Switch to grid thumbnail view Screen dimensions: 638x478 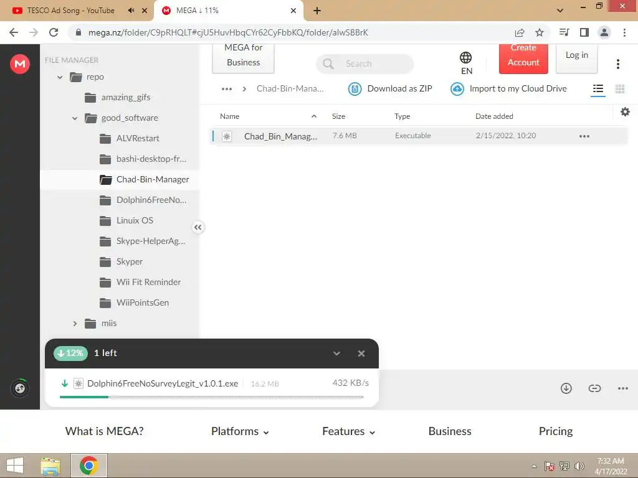(620, 88)
